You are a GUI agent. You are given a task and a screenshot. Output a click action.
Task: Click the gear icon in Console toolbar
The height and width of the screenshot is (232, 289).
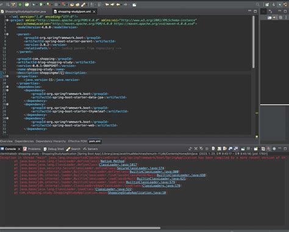(274, 149)
